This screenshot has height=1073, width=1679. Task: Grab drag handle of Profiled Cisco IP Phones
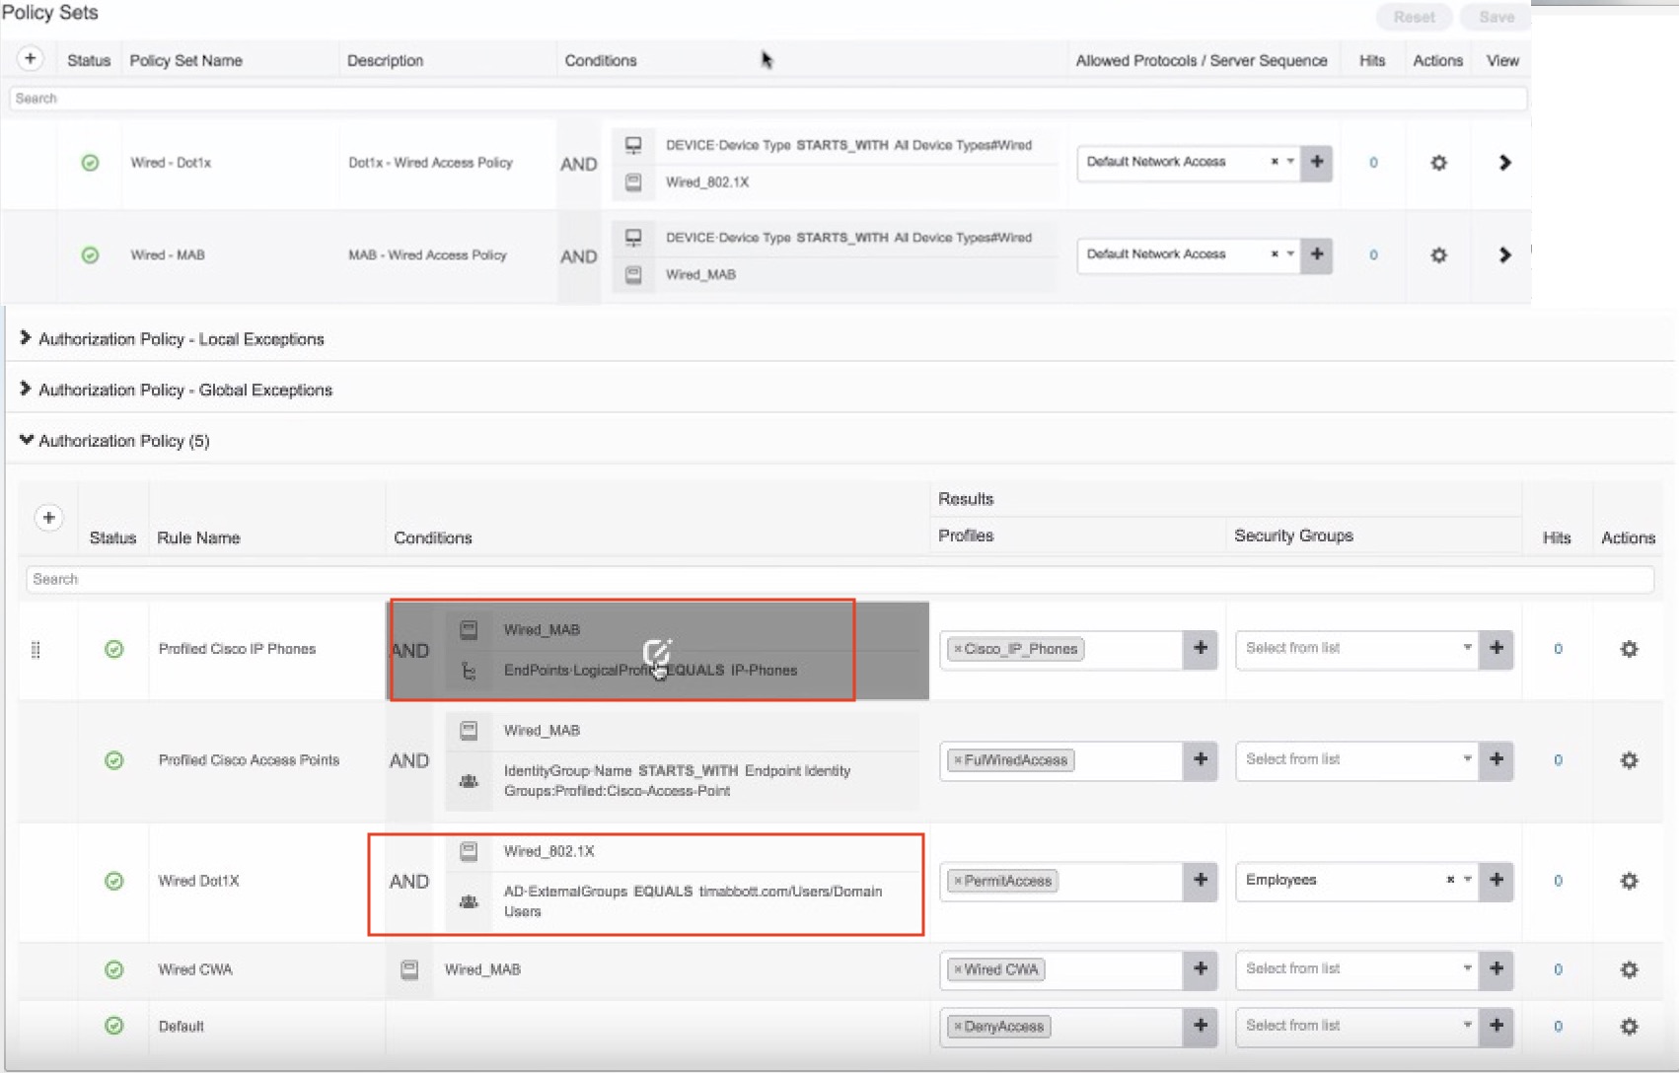click(x=36, y=650)
